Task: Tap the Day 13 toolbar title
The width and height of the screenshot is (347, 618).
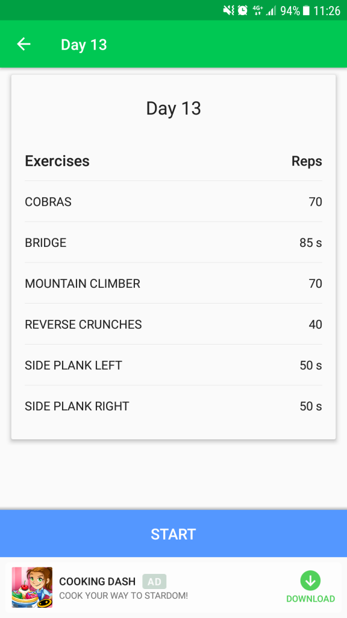Action: click(x=84, y=45)
